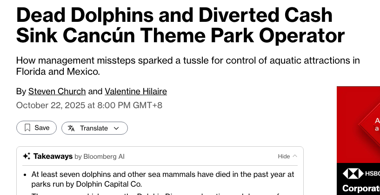380x195 pixels.
Task: Click the HSBC hexagon logo
Action: pos(353,174)
